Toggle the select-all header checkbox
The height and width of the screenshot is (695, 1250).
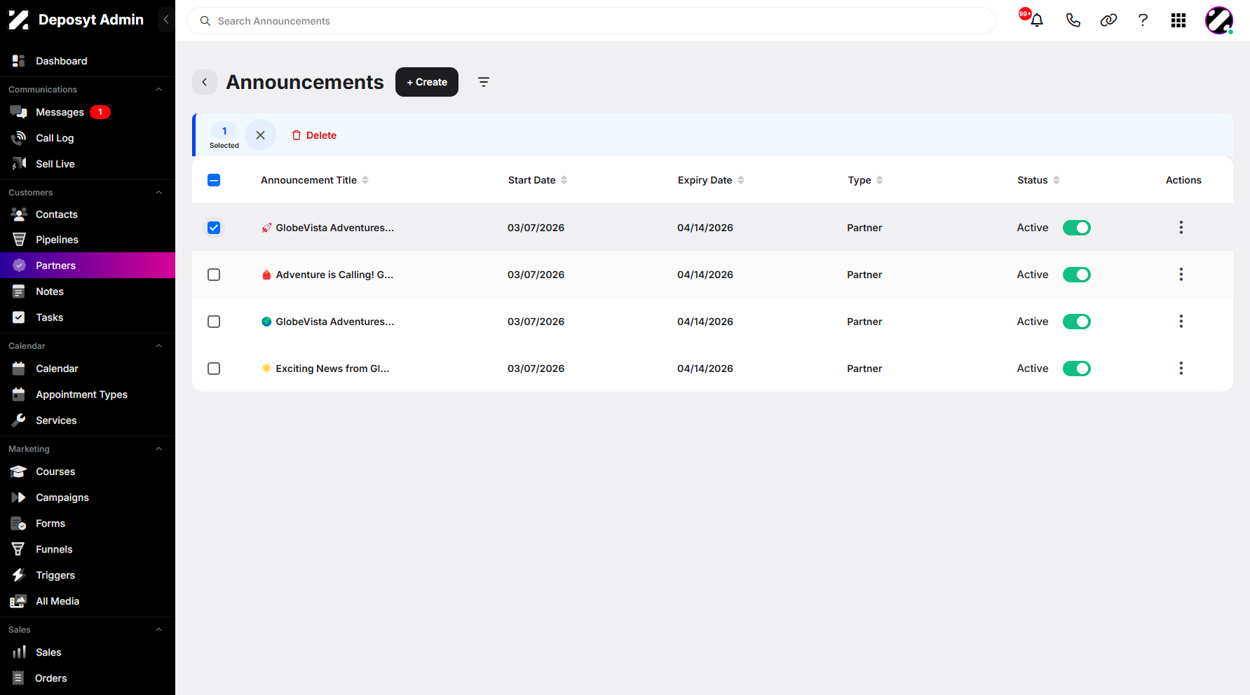[214, 180]
